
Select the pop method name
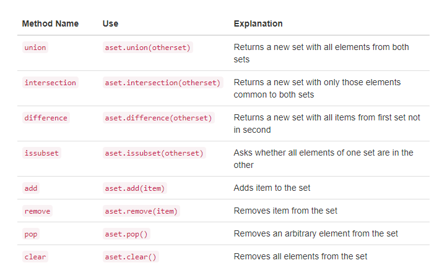tap(31, 234)
